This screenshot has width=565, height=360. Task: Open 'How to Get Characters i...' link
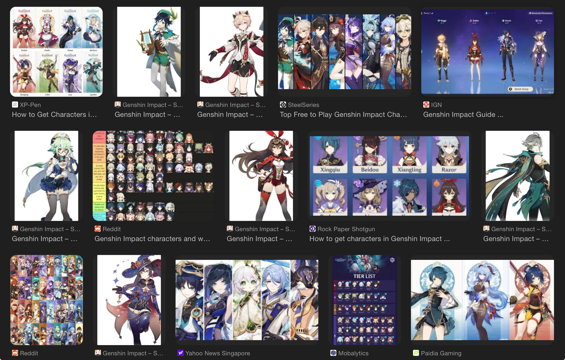click(x=54, y=115)
